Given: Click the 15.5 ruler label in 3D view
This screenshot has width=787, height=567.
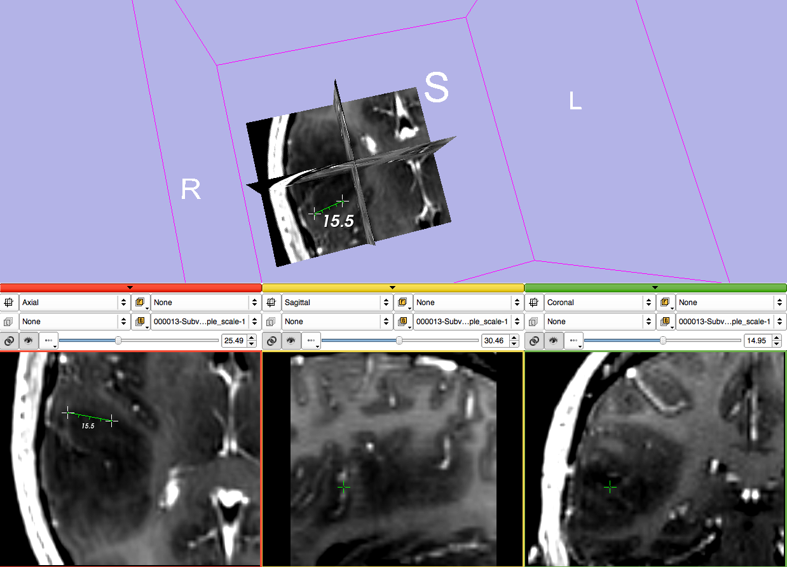Looking at the screenshot, I should point(338,221).
